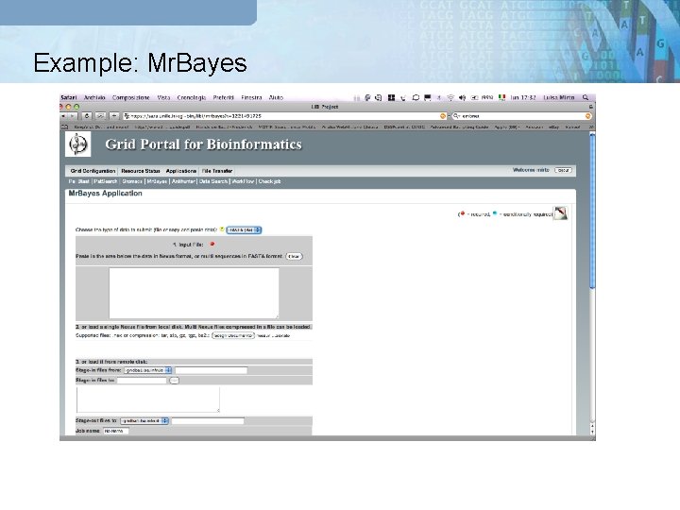Open the Applications tab
This screenshot has width=680, height=510.
point(180,171)
